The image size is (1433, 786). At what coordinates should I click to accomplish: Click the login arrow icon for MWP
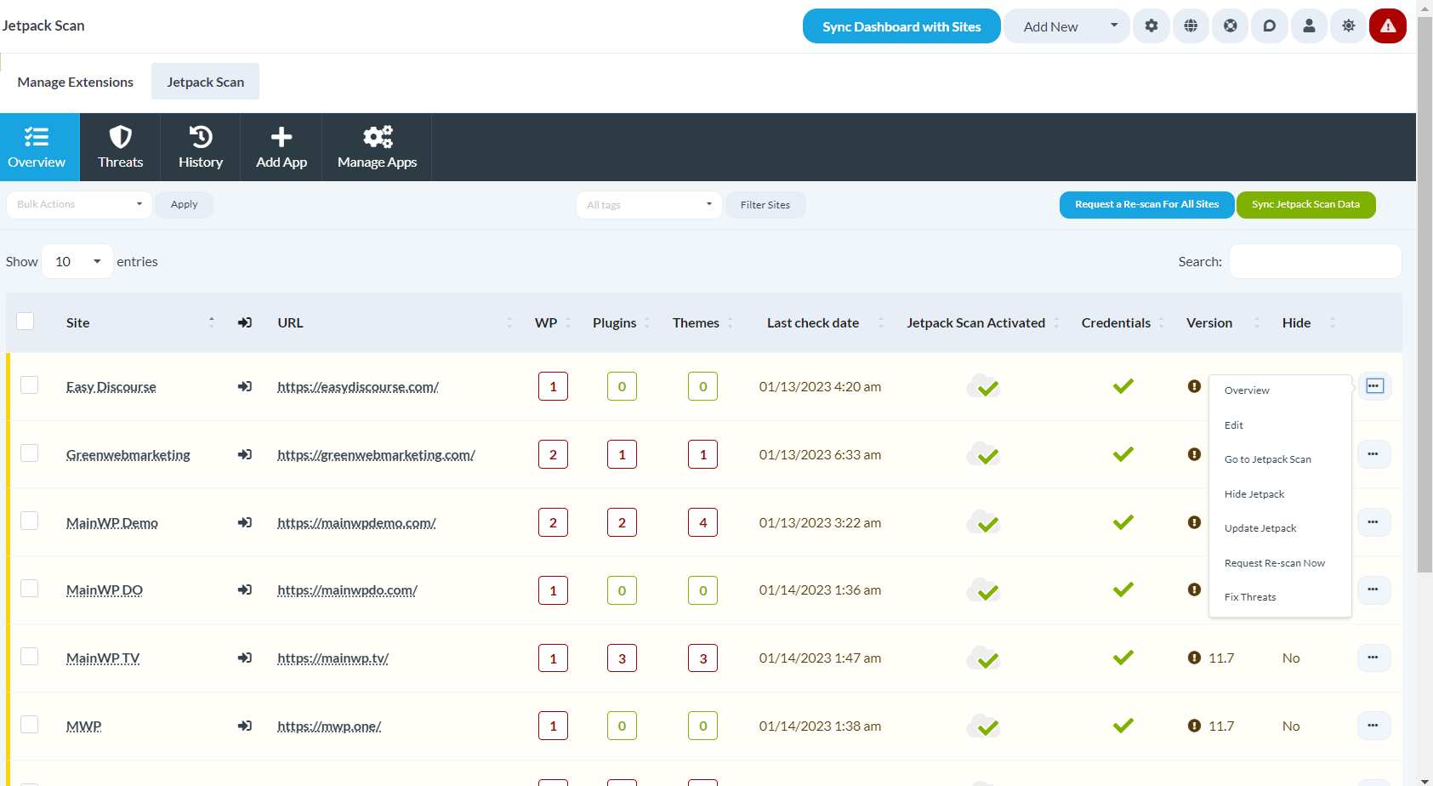[245, 726]
